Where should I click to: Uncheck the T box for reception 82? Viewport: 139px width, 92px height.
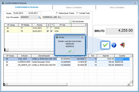pos(51,31)
